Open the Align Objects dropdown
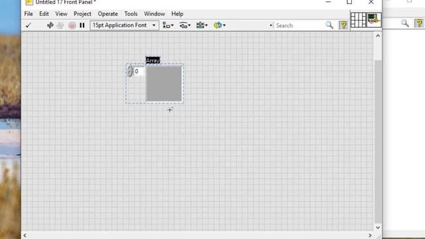Viewport: 425px width, 239px height. 168,25
